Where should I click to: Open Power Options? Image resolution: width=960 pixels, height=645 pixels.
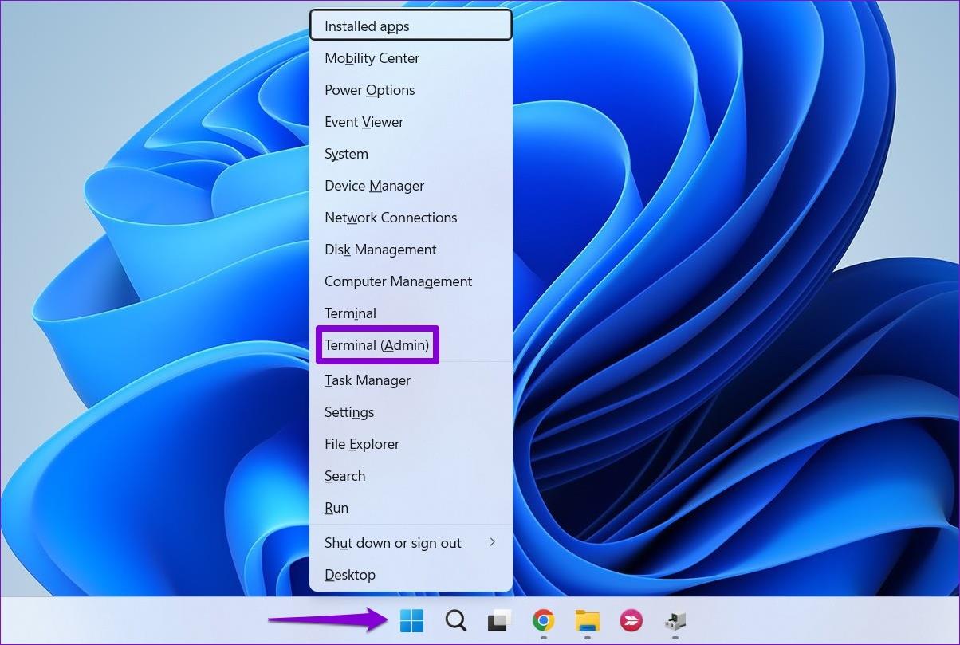point(369,89)
